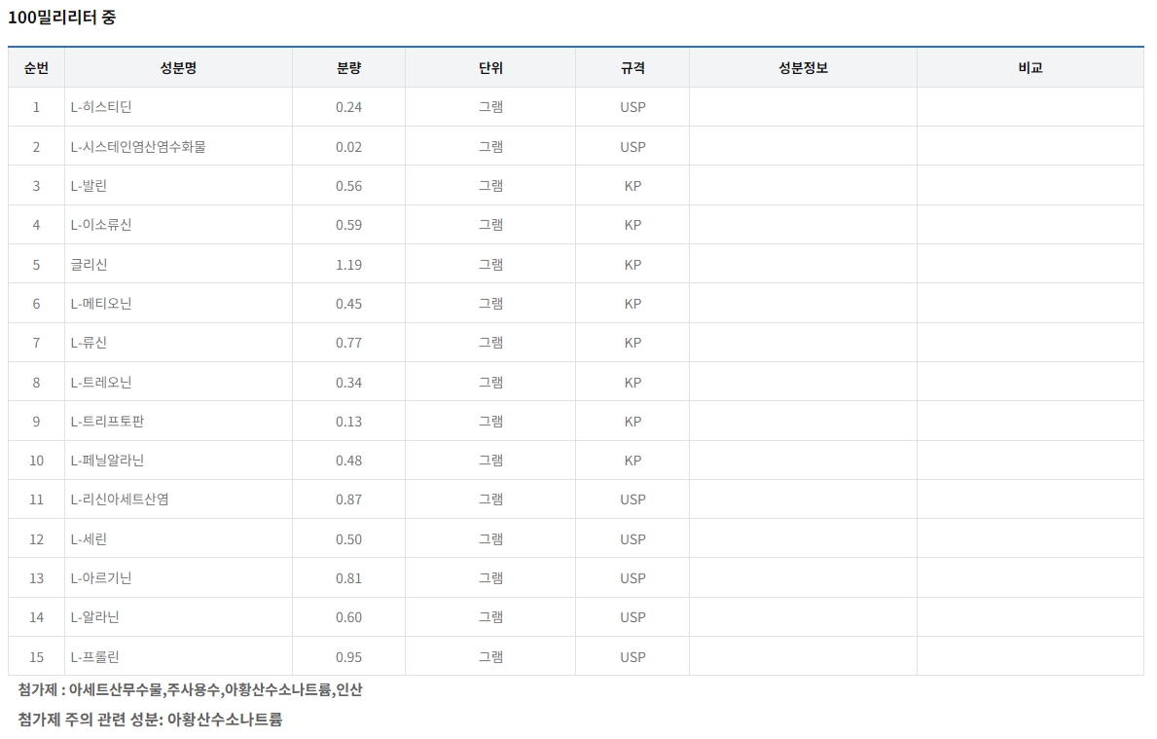Click the 성분정보 column header
The image size is (1157, 739).
(801, 67)
